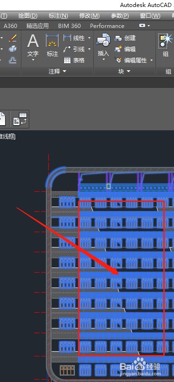The width and height of the screenshot is (174, 382).
Task: Open the 窗口(W) menu
Action: [150, 16]
